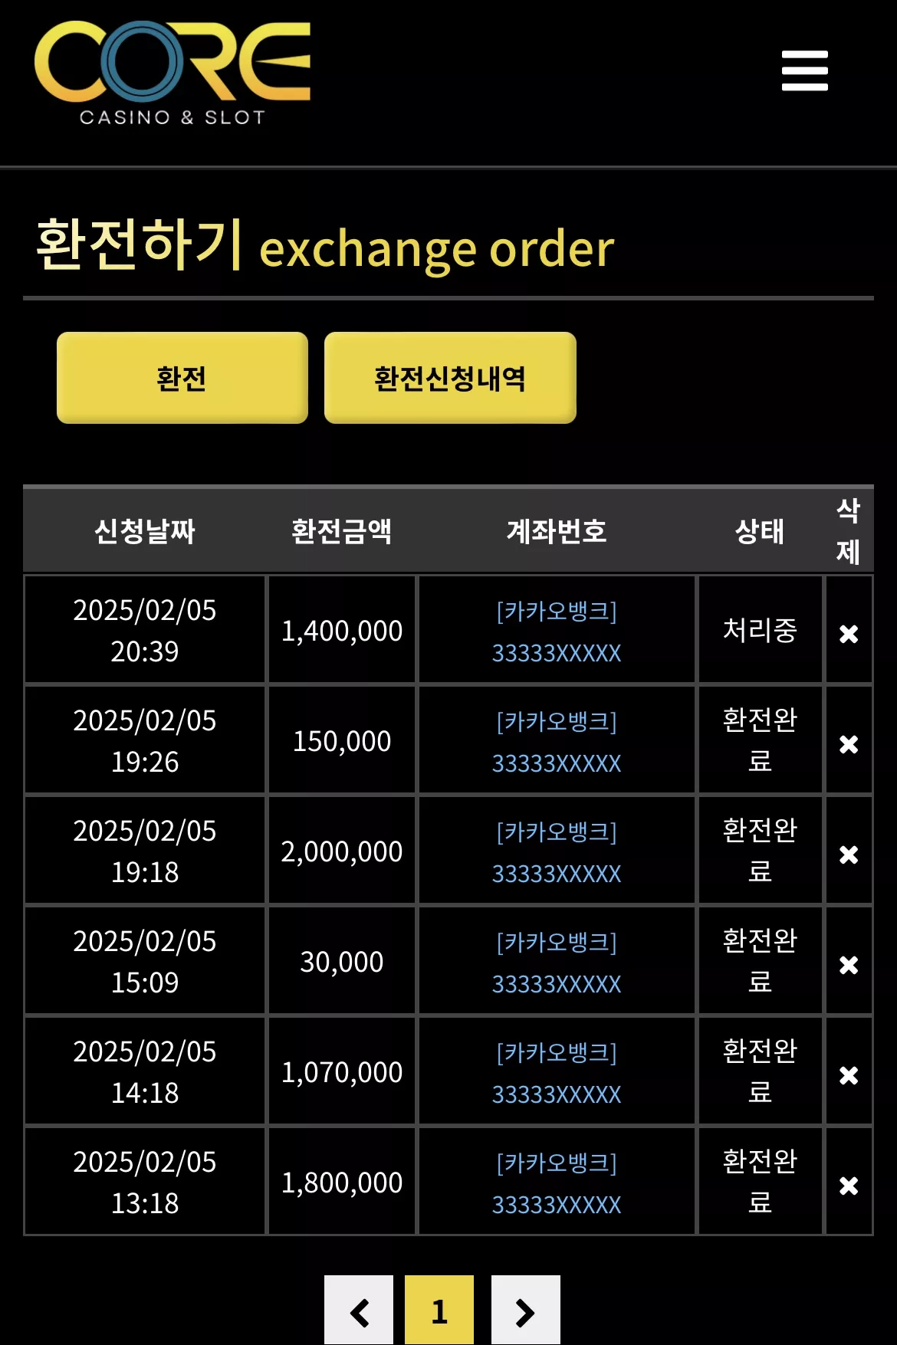Viewport: 897px width, 1345px height.
Task: Select page 1 in pagination
Action: click(439, 1311)
